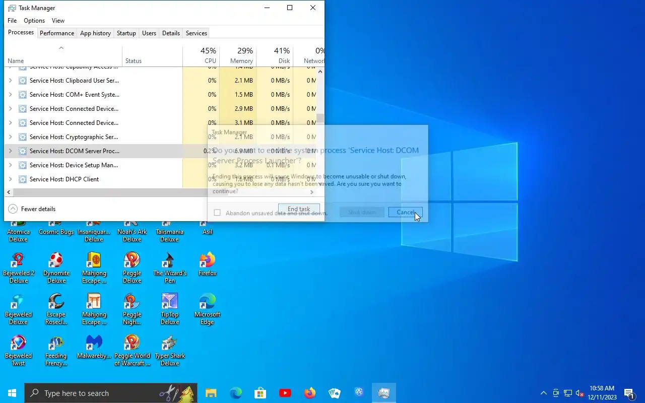Select the TipTop Deluxe desktop icon
Image resolution: width=645 pixels, height=403 pixels.
(170, 309)
